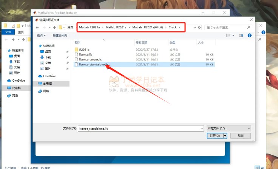Select 此电脑 in dialog sidebar
Viewport: 278px width, 169px height.
point(47,84)
